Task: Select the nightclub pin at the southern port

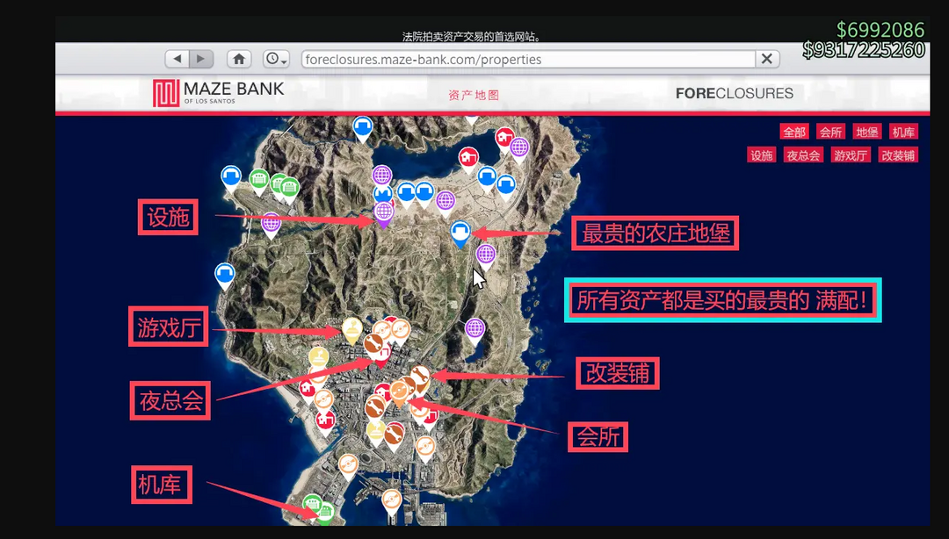Action: click(392, 501)
